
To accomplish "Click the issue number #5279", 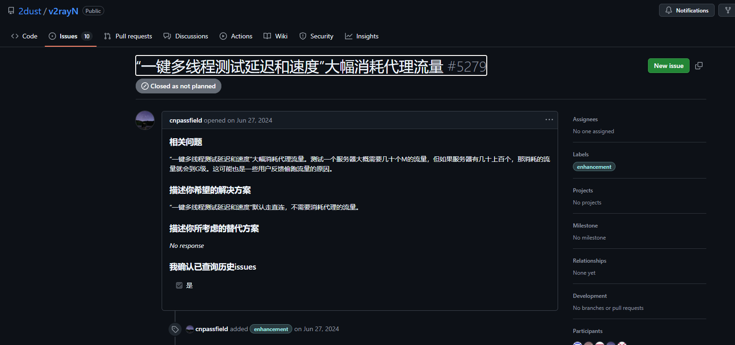I will point(467,67).
